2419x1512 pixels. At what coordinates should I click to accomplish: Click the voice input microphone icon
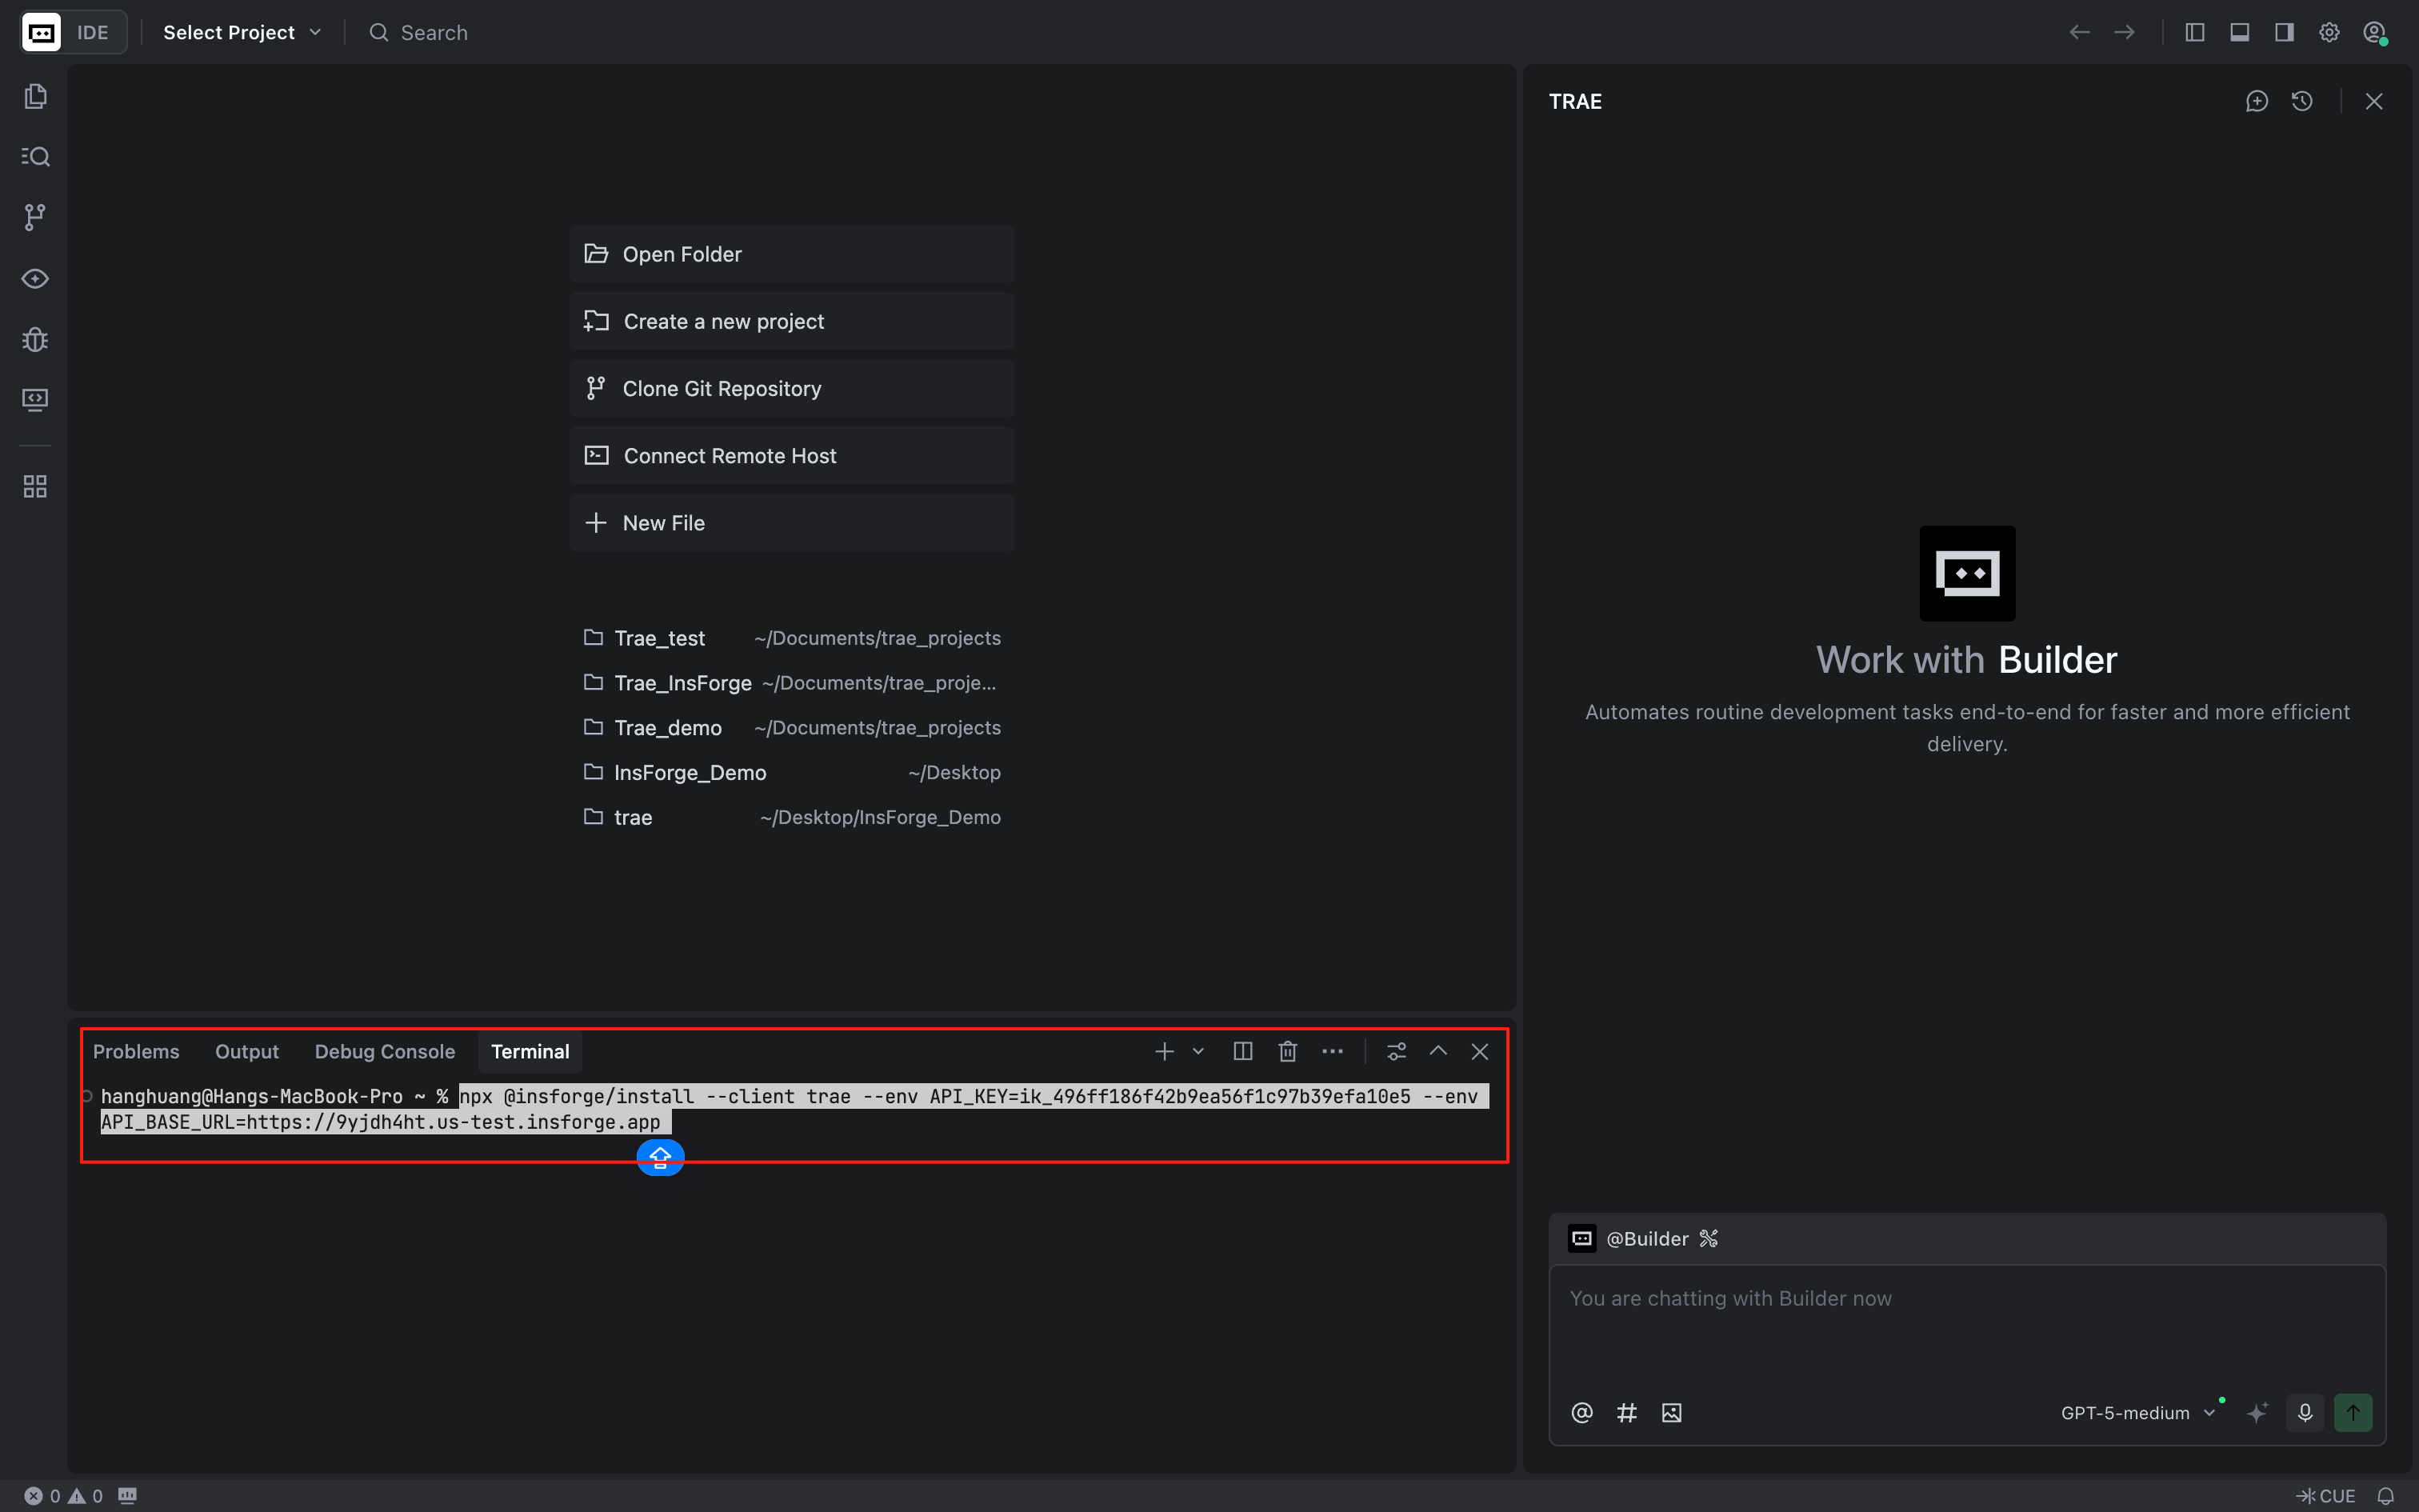point(2305,1412)
